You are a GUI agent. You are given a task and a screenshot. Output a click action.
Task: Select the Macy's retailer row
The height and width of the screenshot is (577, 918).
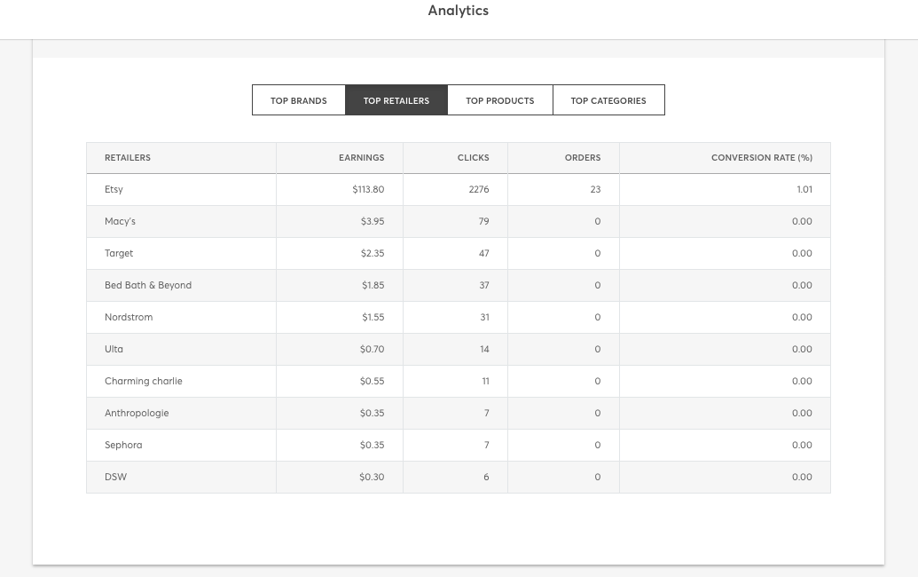[x=459, y=221]
